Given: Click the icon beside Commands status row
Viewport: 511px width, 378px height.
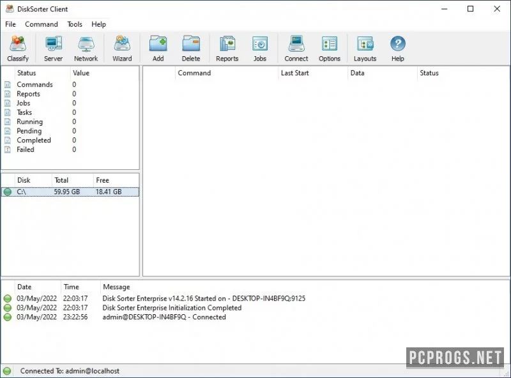Looking at the screenshot, I should tap(8, 84).
